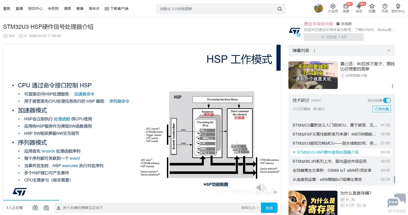Click the 837 play count under title
Viewport: 408px width, 215px height.
[x=9, y=36]
